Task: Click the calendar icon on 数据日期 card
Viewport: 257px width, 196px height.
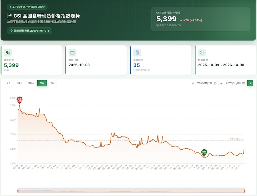Action: tap(72, 53)
